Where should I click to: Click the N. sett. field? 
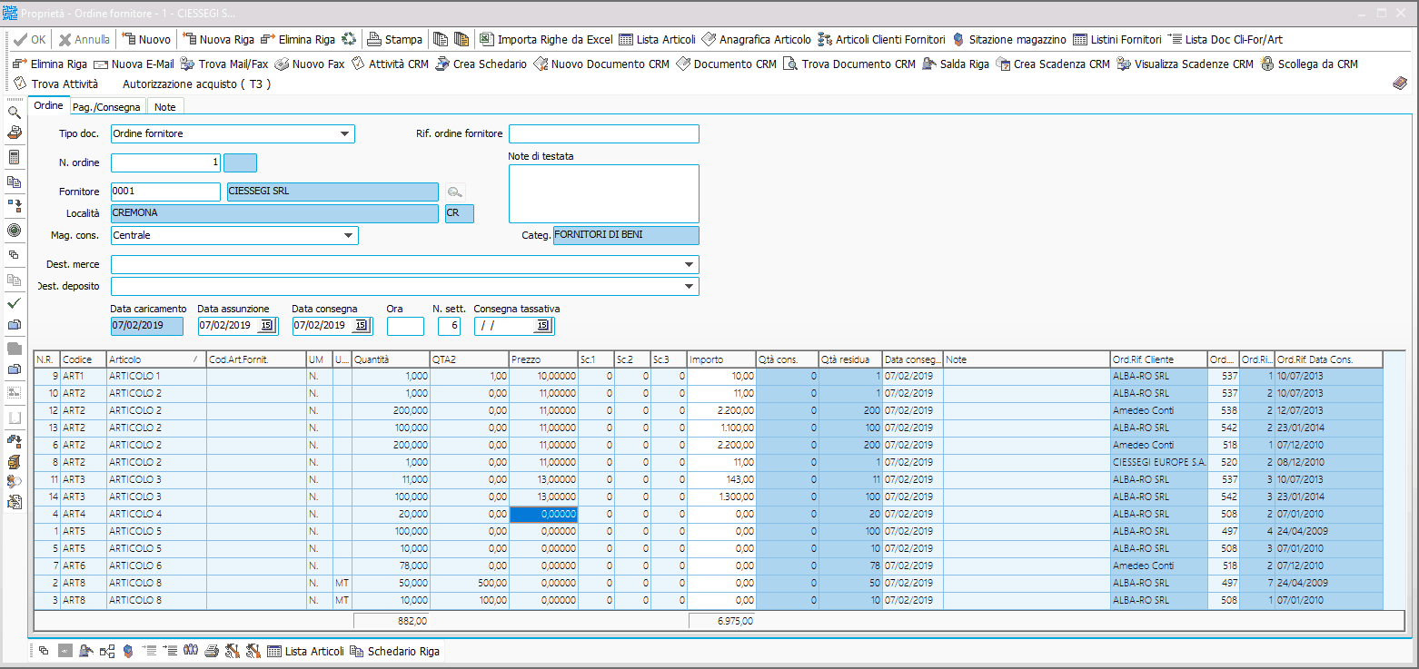coord(449,326)
